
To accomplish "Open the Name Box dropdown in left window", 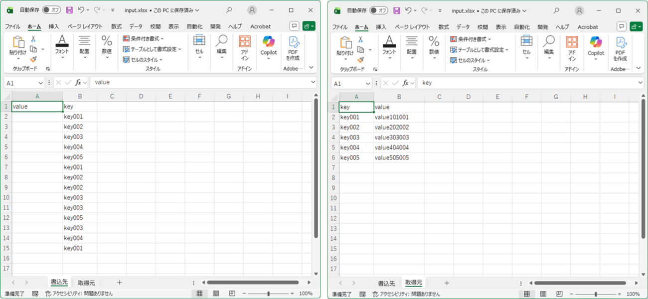I will pyautogui.click(x=40, y=83).
